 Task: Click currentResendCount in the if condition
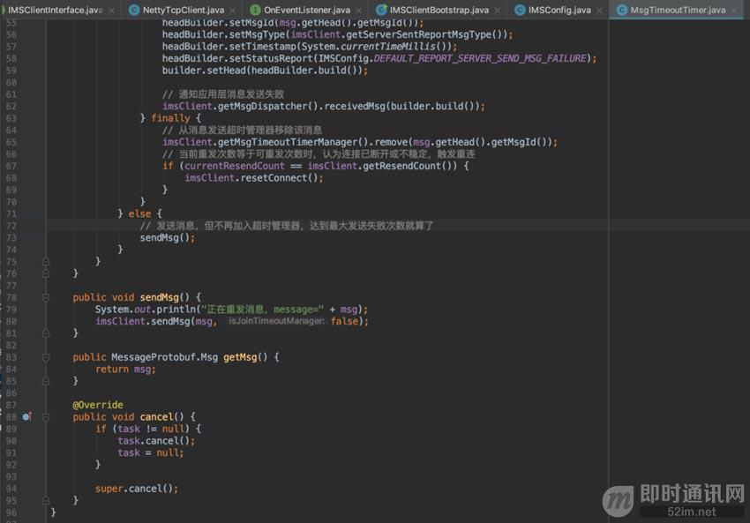click(235, 166)
